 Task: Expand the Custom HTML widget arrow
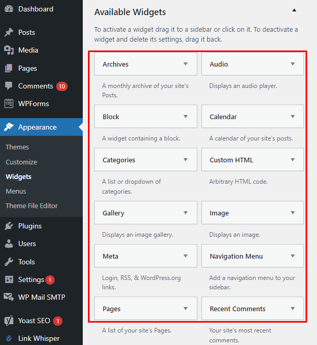click(x=293, y=160)
